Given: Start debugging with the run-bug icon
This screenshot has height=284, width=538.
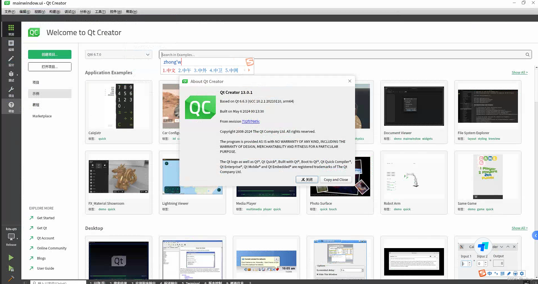Looking at the screenshot, I should pyautogui.click(x=11, y=269).
